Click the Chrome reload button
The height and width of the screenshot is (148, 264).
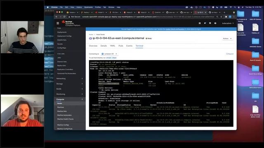64,17
